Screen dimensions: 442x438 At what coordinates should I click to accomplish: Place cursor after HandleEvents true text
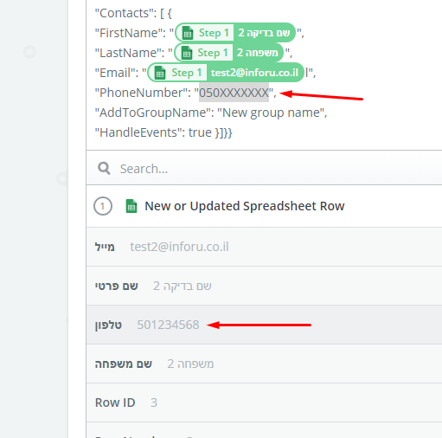coord(233,132)
